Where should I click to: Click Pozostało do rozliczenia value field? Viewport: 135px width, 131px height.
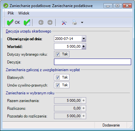pos(68,116)
